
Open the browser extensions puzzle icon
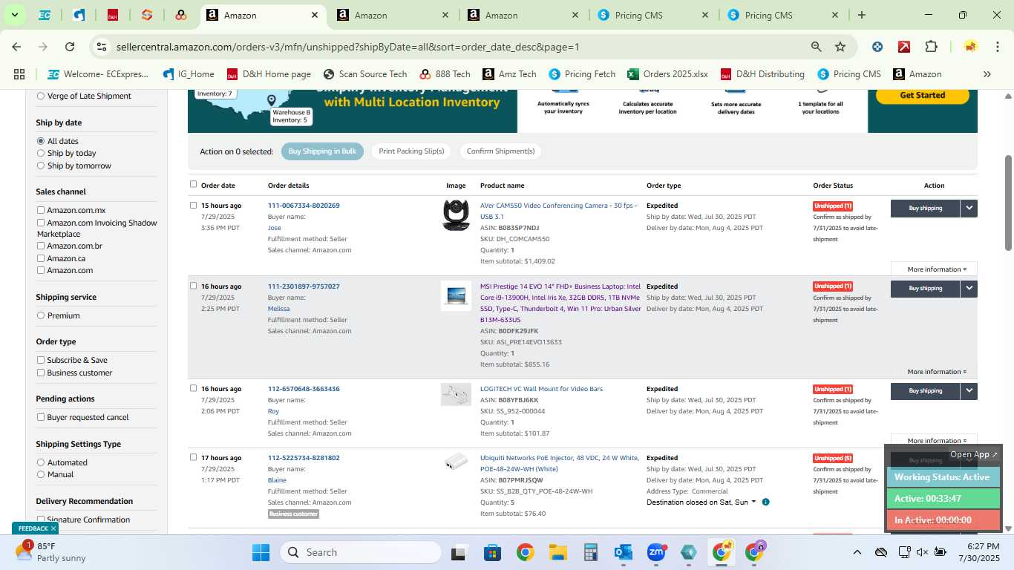(x=931, y=47)
